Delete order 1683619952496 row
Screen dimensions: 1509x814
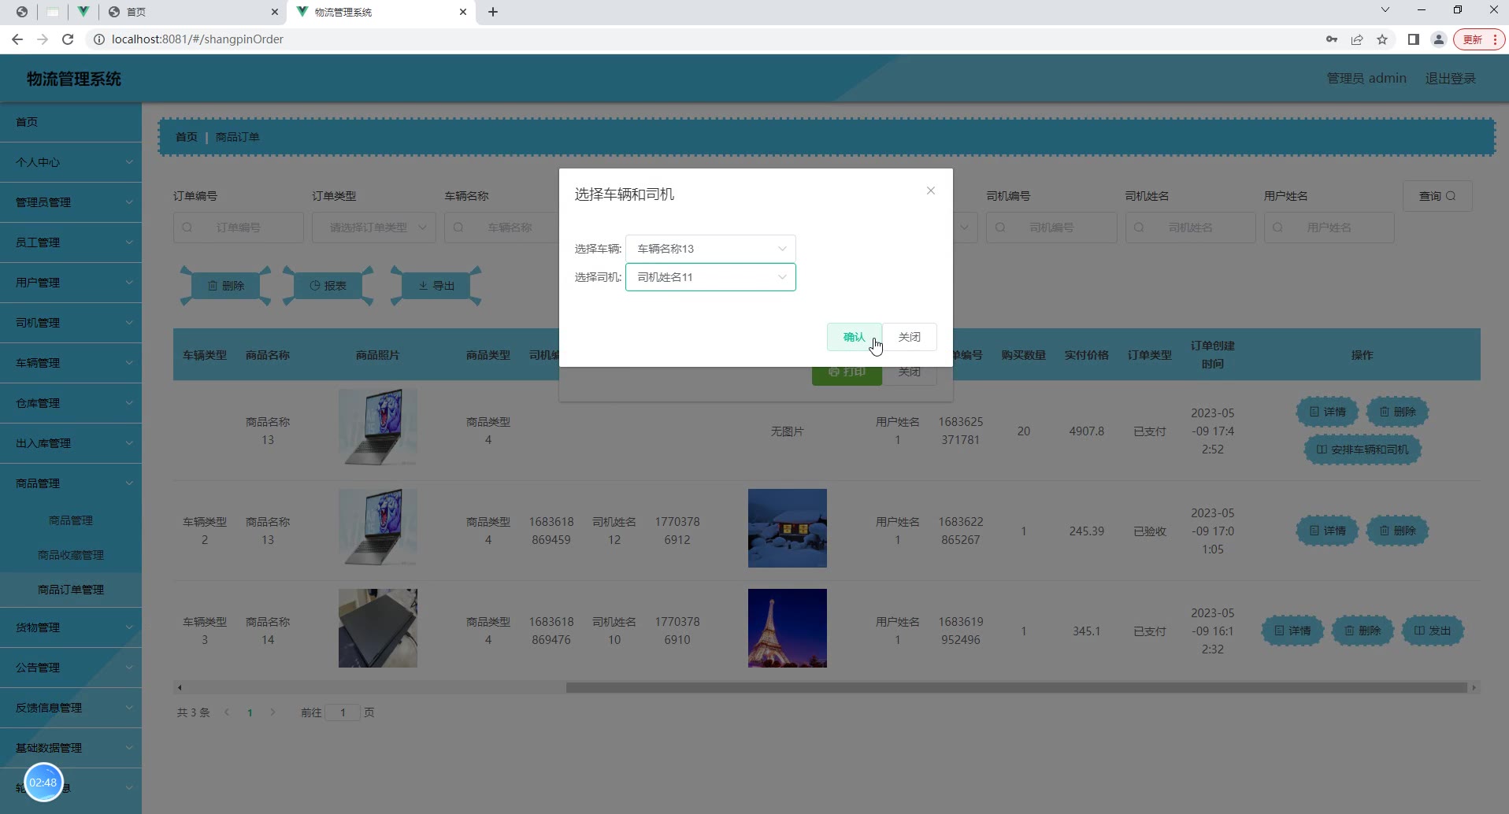point(1363,631)
